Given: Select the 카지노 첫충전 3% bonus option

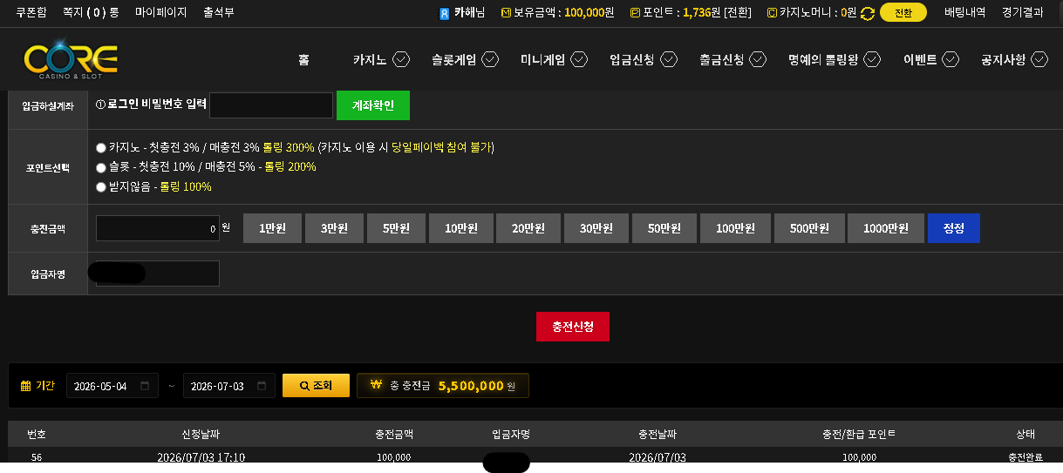Looking at the screenshot, I should [x=101, y=147].
